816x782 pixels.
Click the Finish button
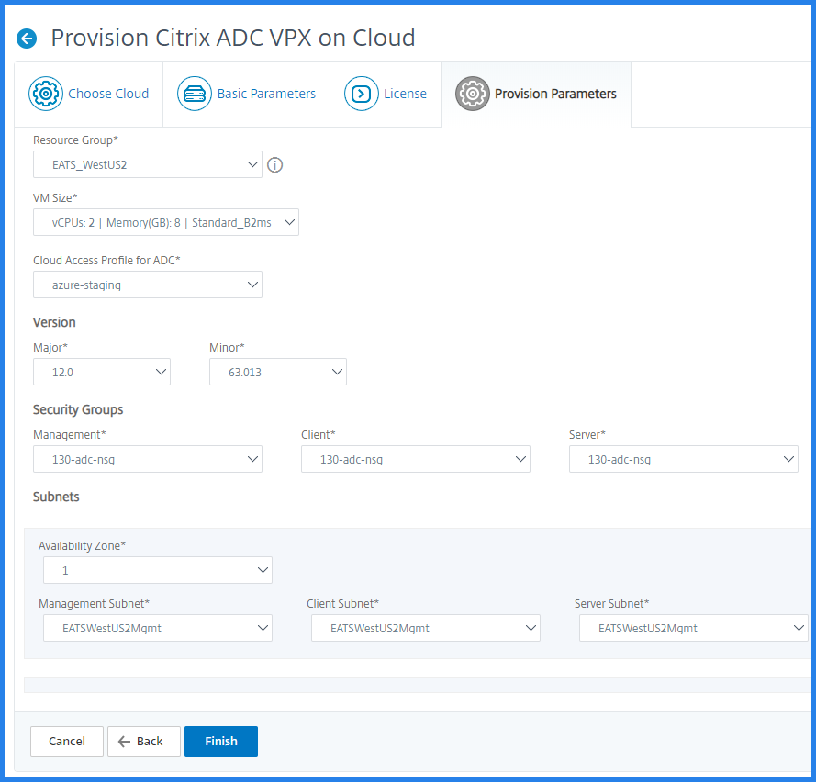[x=221, y=742]
